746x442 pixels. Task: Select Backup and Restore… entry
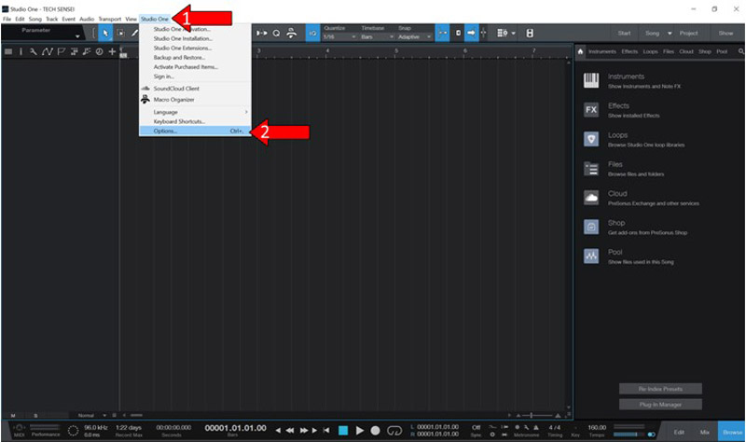click(x=195, y=57)
